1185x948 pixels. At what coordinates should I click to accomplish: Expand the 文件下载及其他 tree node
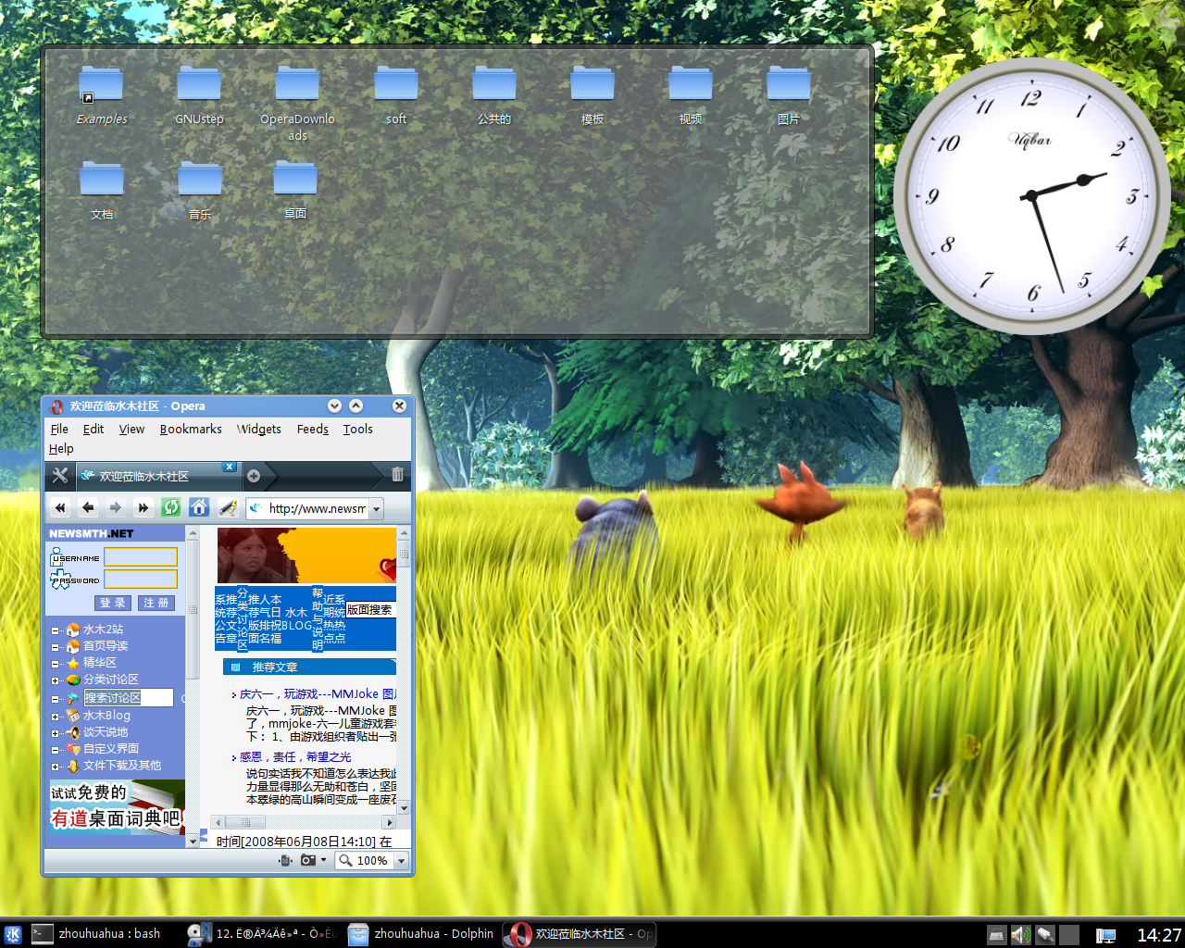(x=55, y=767)
